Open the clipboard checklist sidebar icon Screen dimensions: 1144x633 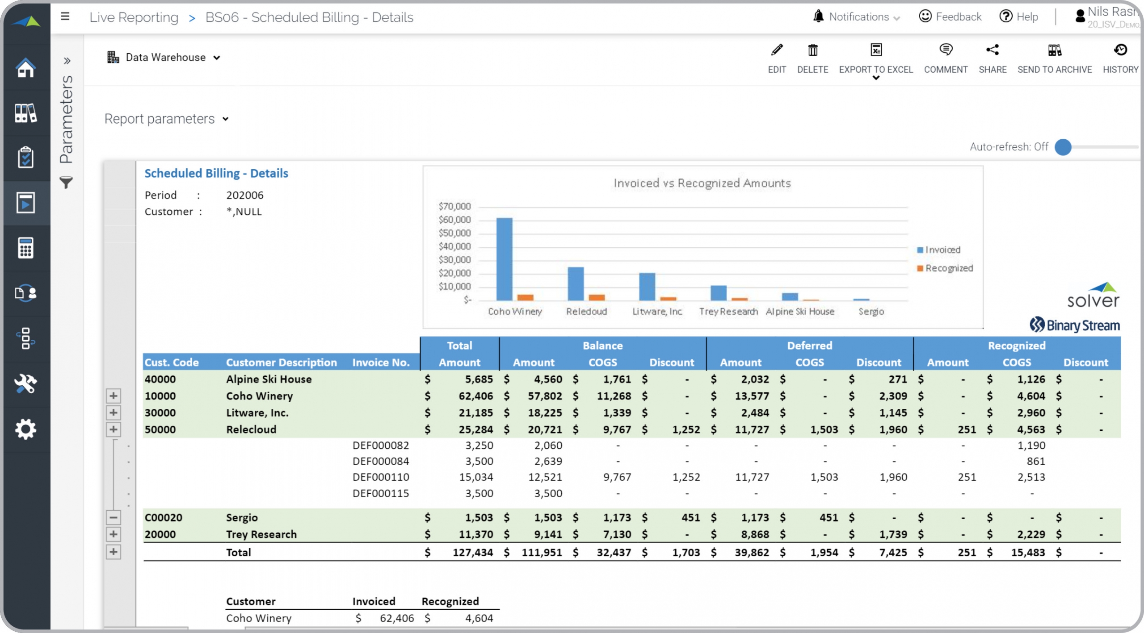[25, 158]
